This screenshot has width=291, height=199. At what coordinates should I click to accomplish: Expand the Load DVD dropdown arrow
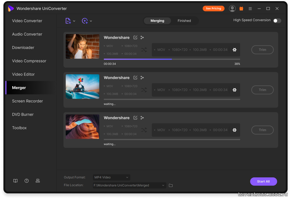tap(91, 21)
